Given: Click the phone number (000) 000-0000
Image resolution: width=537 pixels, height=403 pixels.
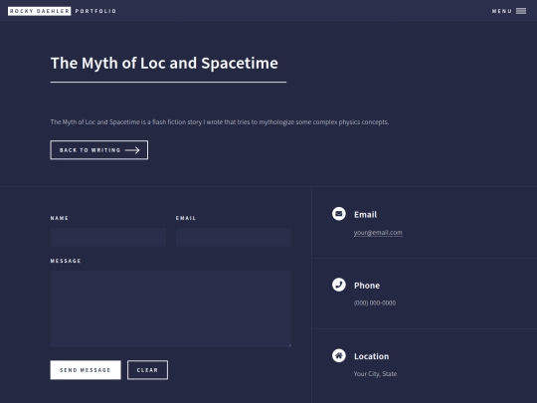Looking at the screenshot, I should [x=375, y=302].
